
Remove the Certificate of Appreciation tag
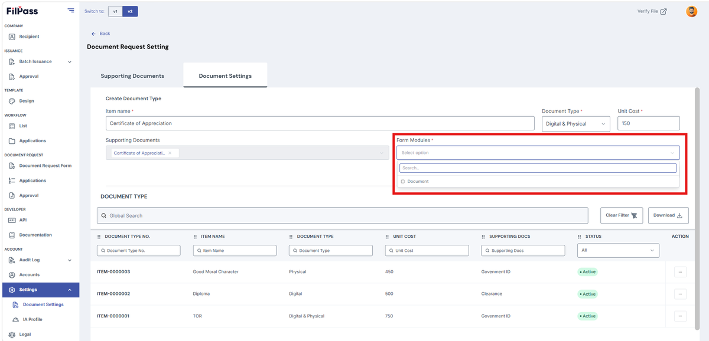point(170,153)
